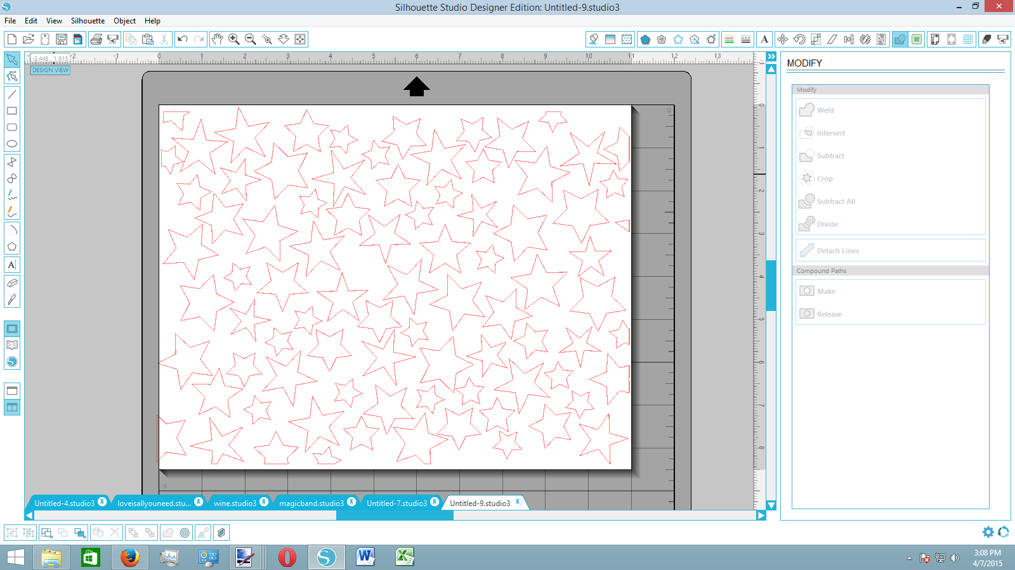The image size is (1015, 570).
Task: Open the Line Style window icon
Action: (746, 39)
